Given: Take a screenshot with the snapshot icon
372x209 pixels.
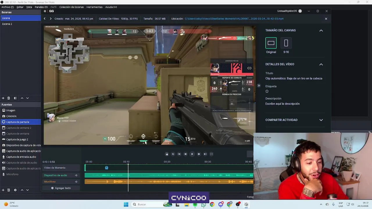Looking at the screenshot, I should click(x=167, y=154).
